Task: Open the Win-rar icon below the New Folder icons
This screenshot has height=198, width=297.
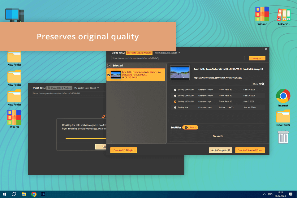Action: [15, 119]
